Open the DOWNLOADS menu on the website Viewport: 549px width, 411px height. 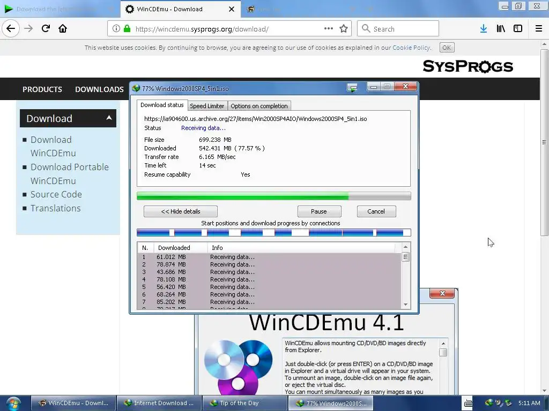pyautogui.click(x=99, y=89)
